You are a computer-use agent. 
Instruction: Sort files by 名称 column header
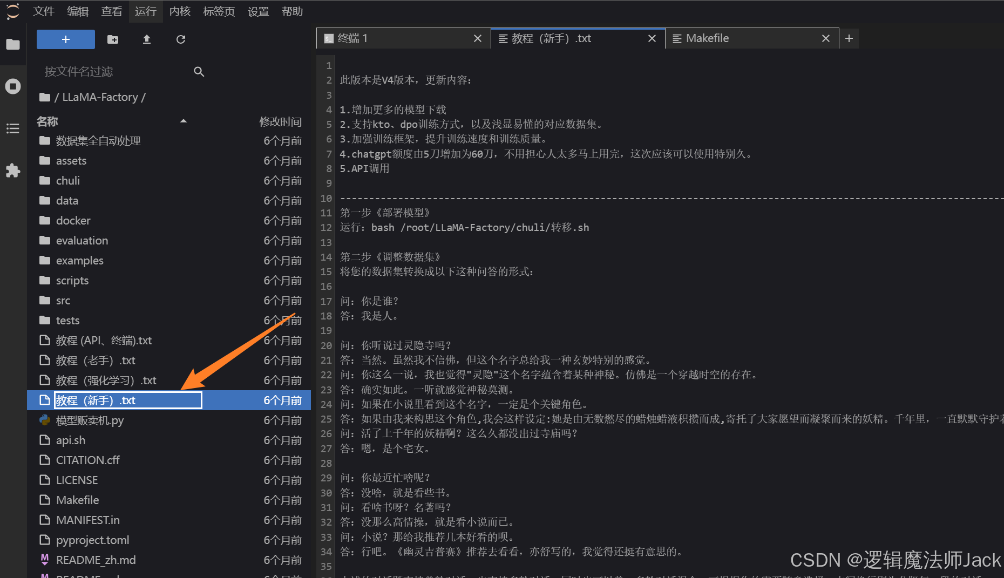(48, 121)
